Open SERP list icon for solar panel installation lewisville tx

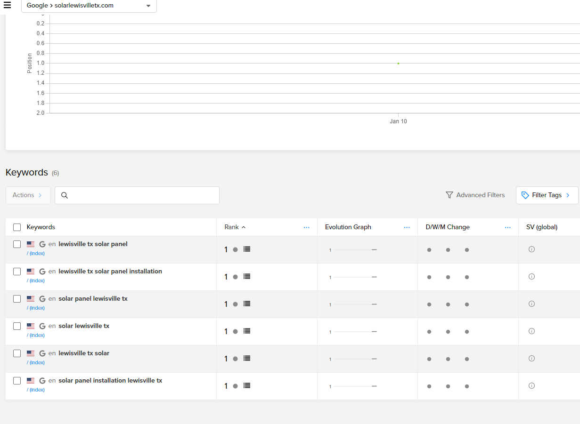[x=247, y=386]
